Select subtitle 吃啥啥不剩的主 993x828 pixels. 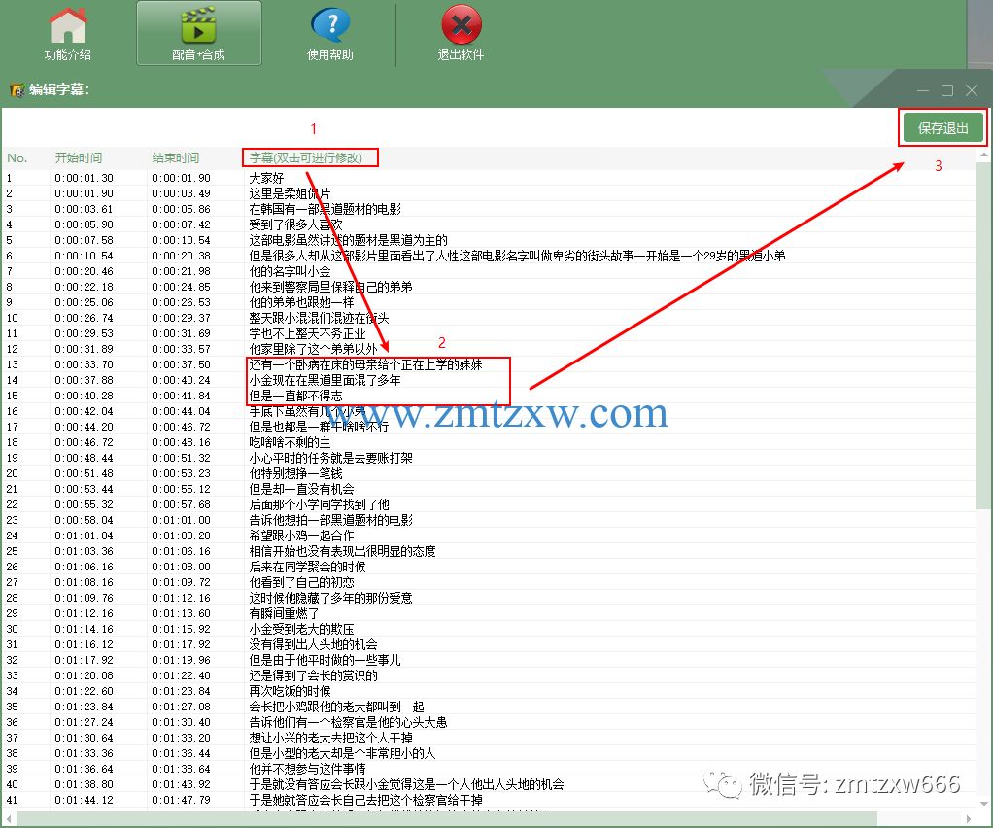290,442
